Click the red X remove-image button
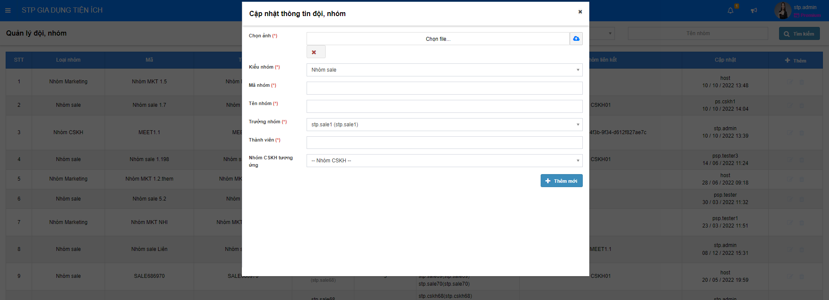The image size is (829, 300). (314, 52)
